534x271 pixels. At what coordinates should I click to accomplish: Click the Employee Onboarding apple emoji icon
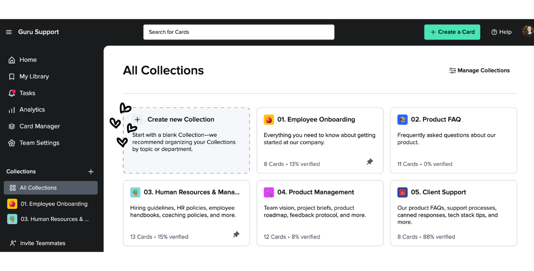269,119
